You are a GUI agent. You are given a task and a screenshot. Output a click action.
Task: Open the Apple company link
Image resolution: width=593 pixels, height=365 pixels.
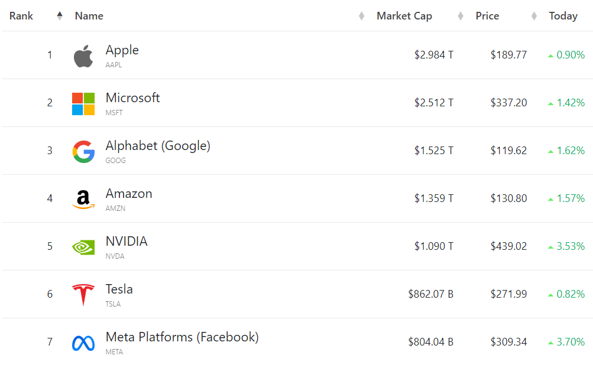(122, 50)
